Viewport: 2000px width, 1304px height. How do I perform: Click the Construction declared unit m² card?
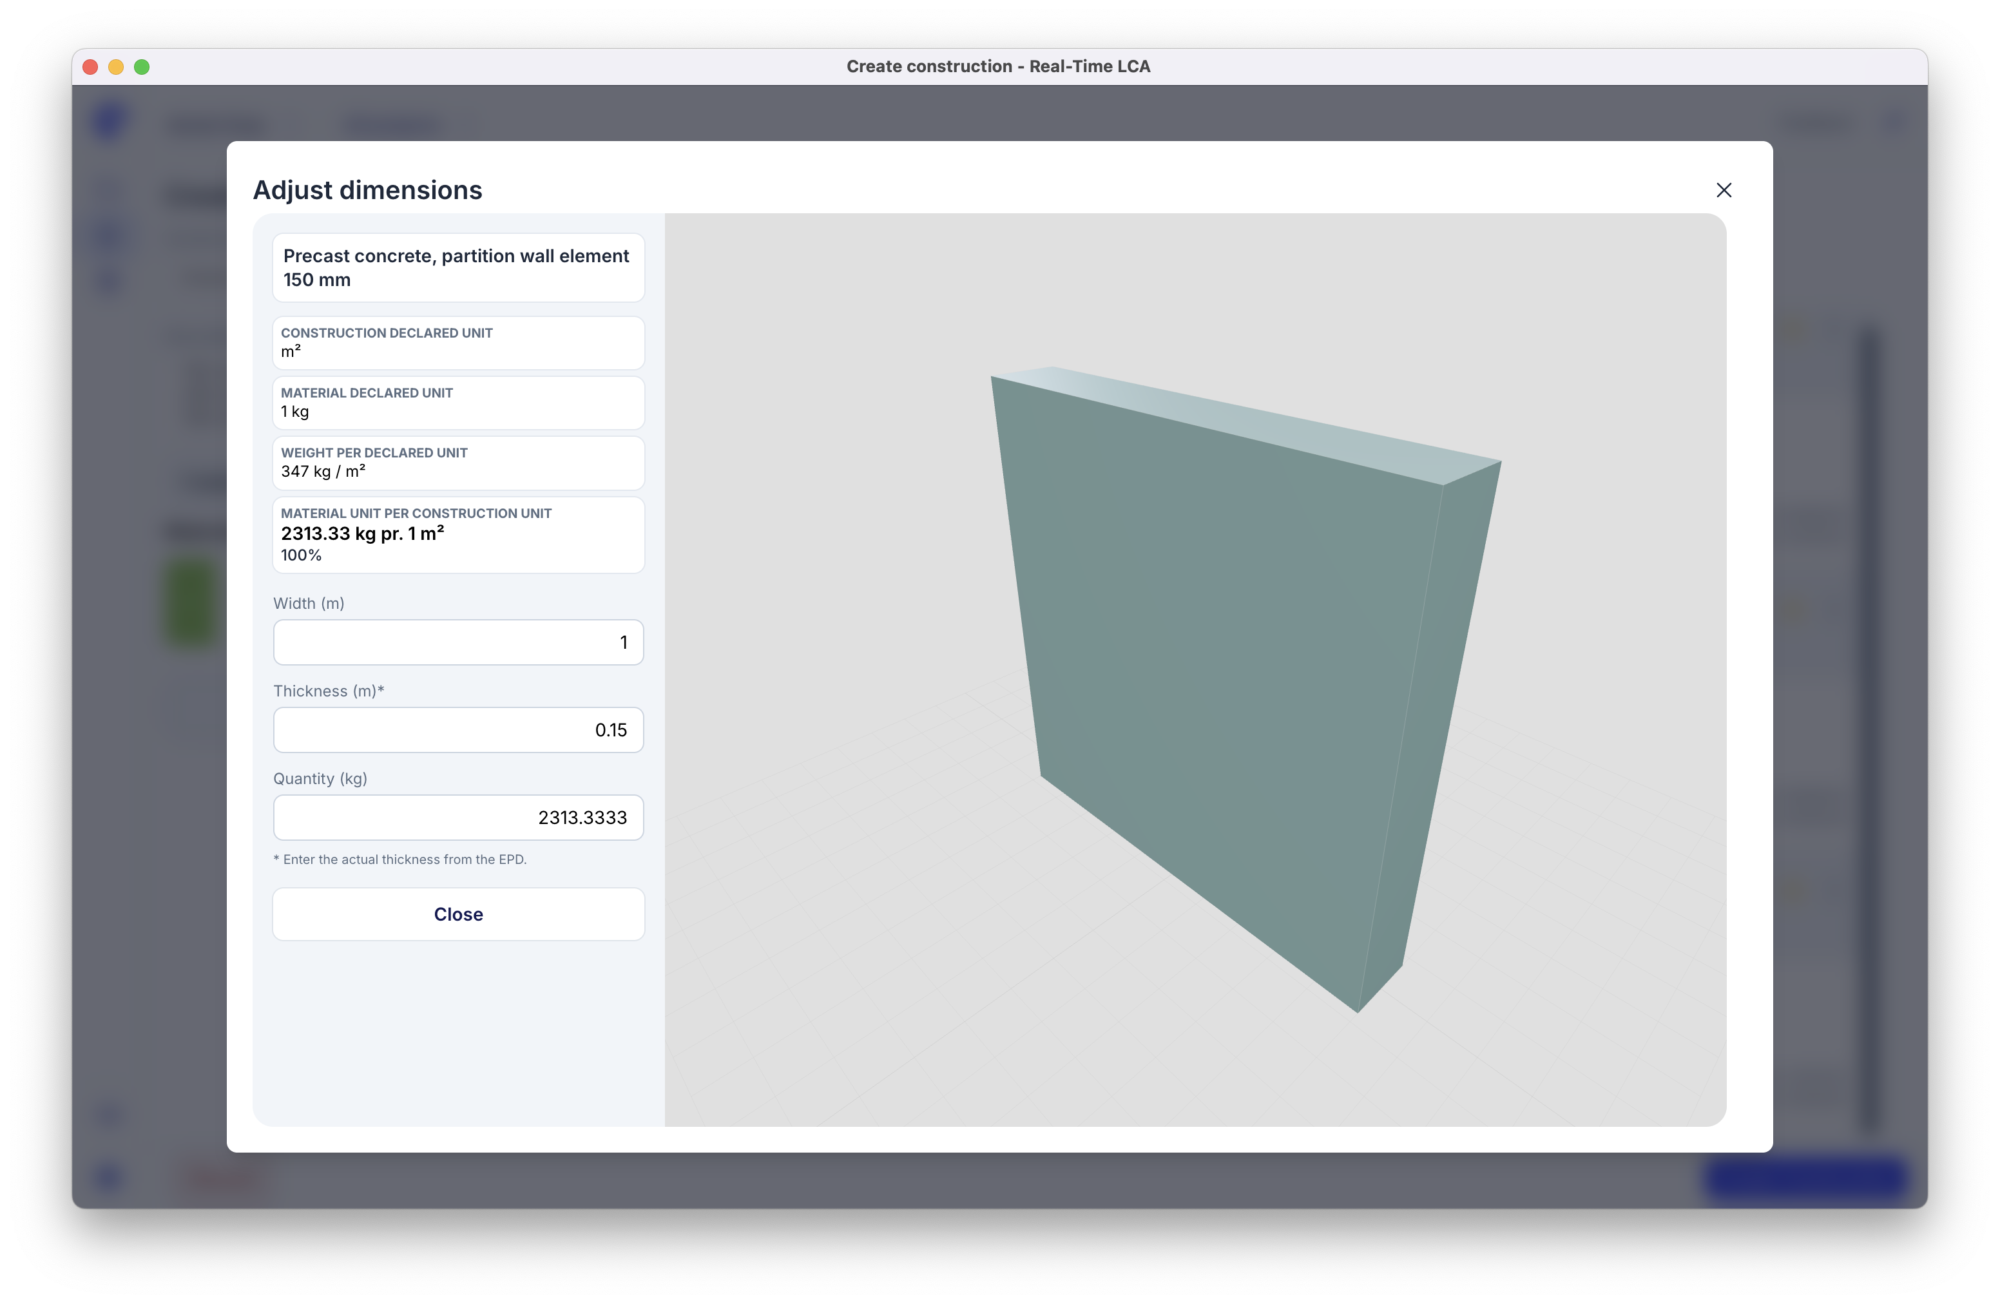[x=458, y=343]
